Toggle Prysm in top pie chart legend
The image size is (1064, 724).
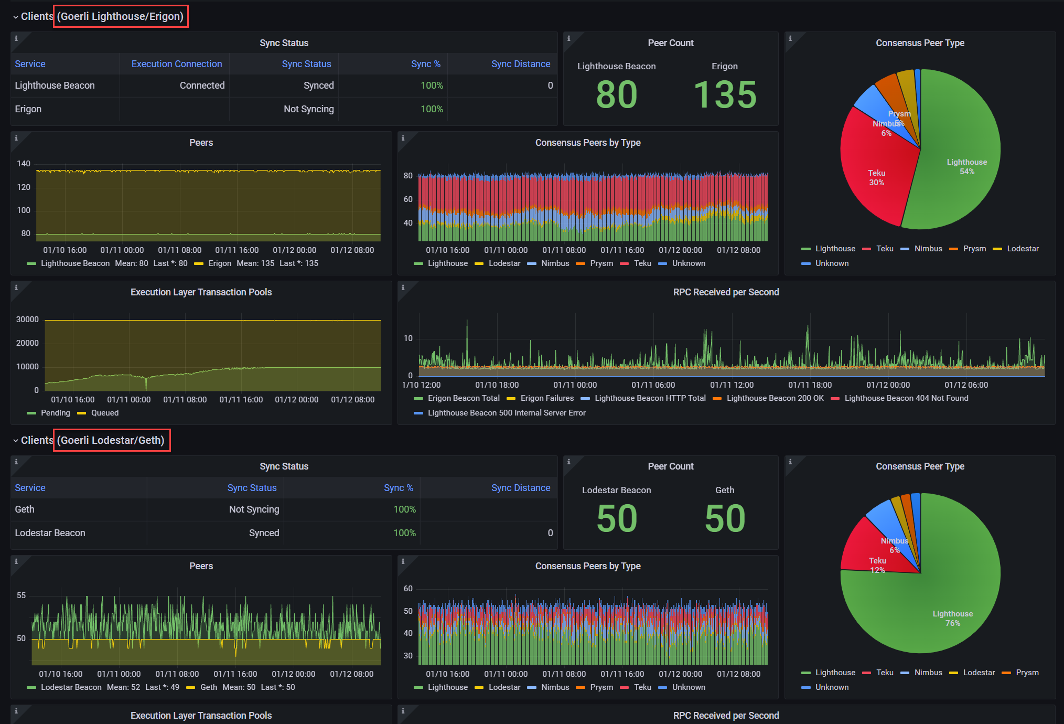click(x=974, y=249)
